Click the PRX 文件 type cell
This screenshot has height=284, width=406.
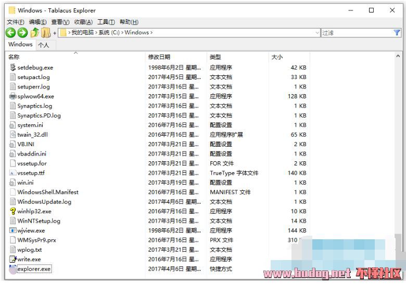point(221,240)
